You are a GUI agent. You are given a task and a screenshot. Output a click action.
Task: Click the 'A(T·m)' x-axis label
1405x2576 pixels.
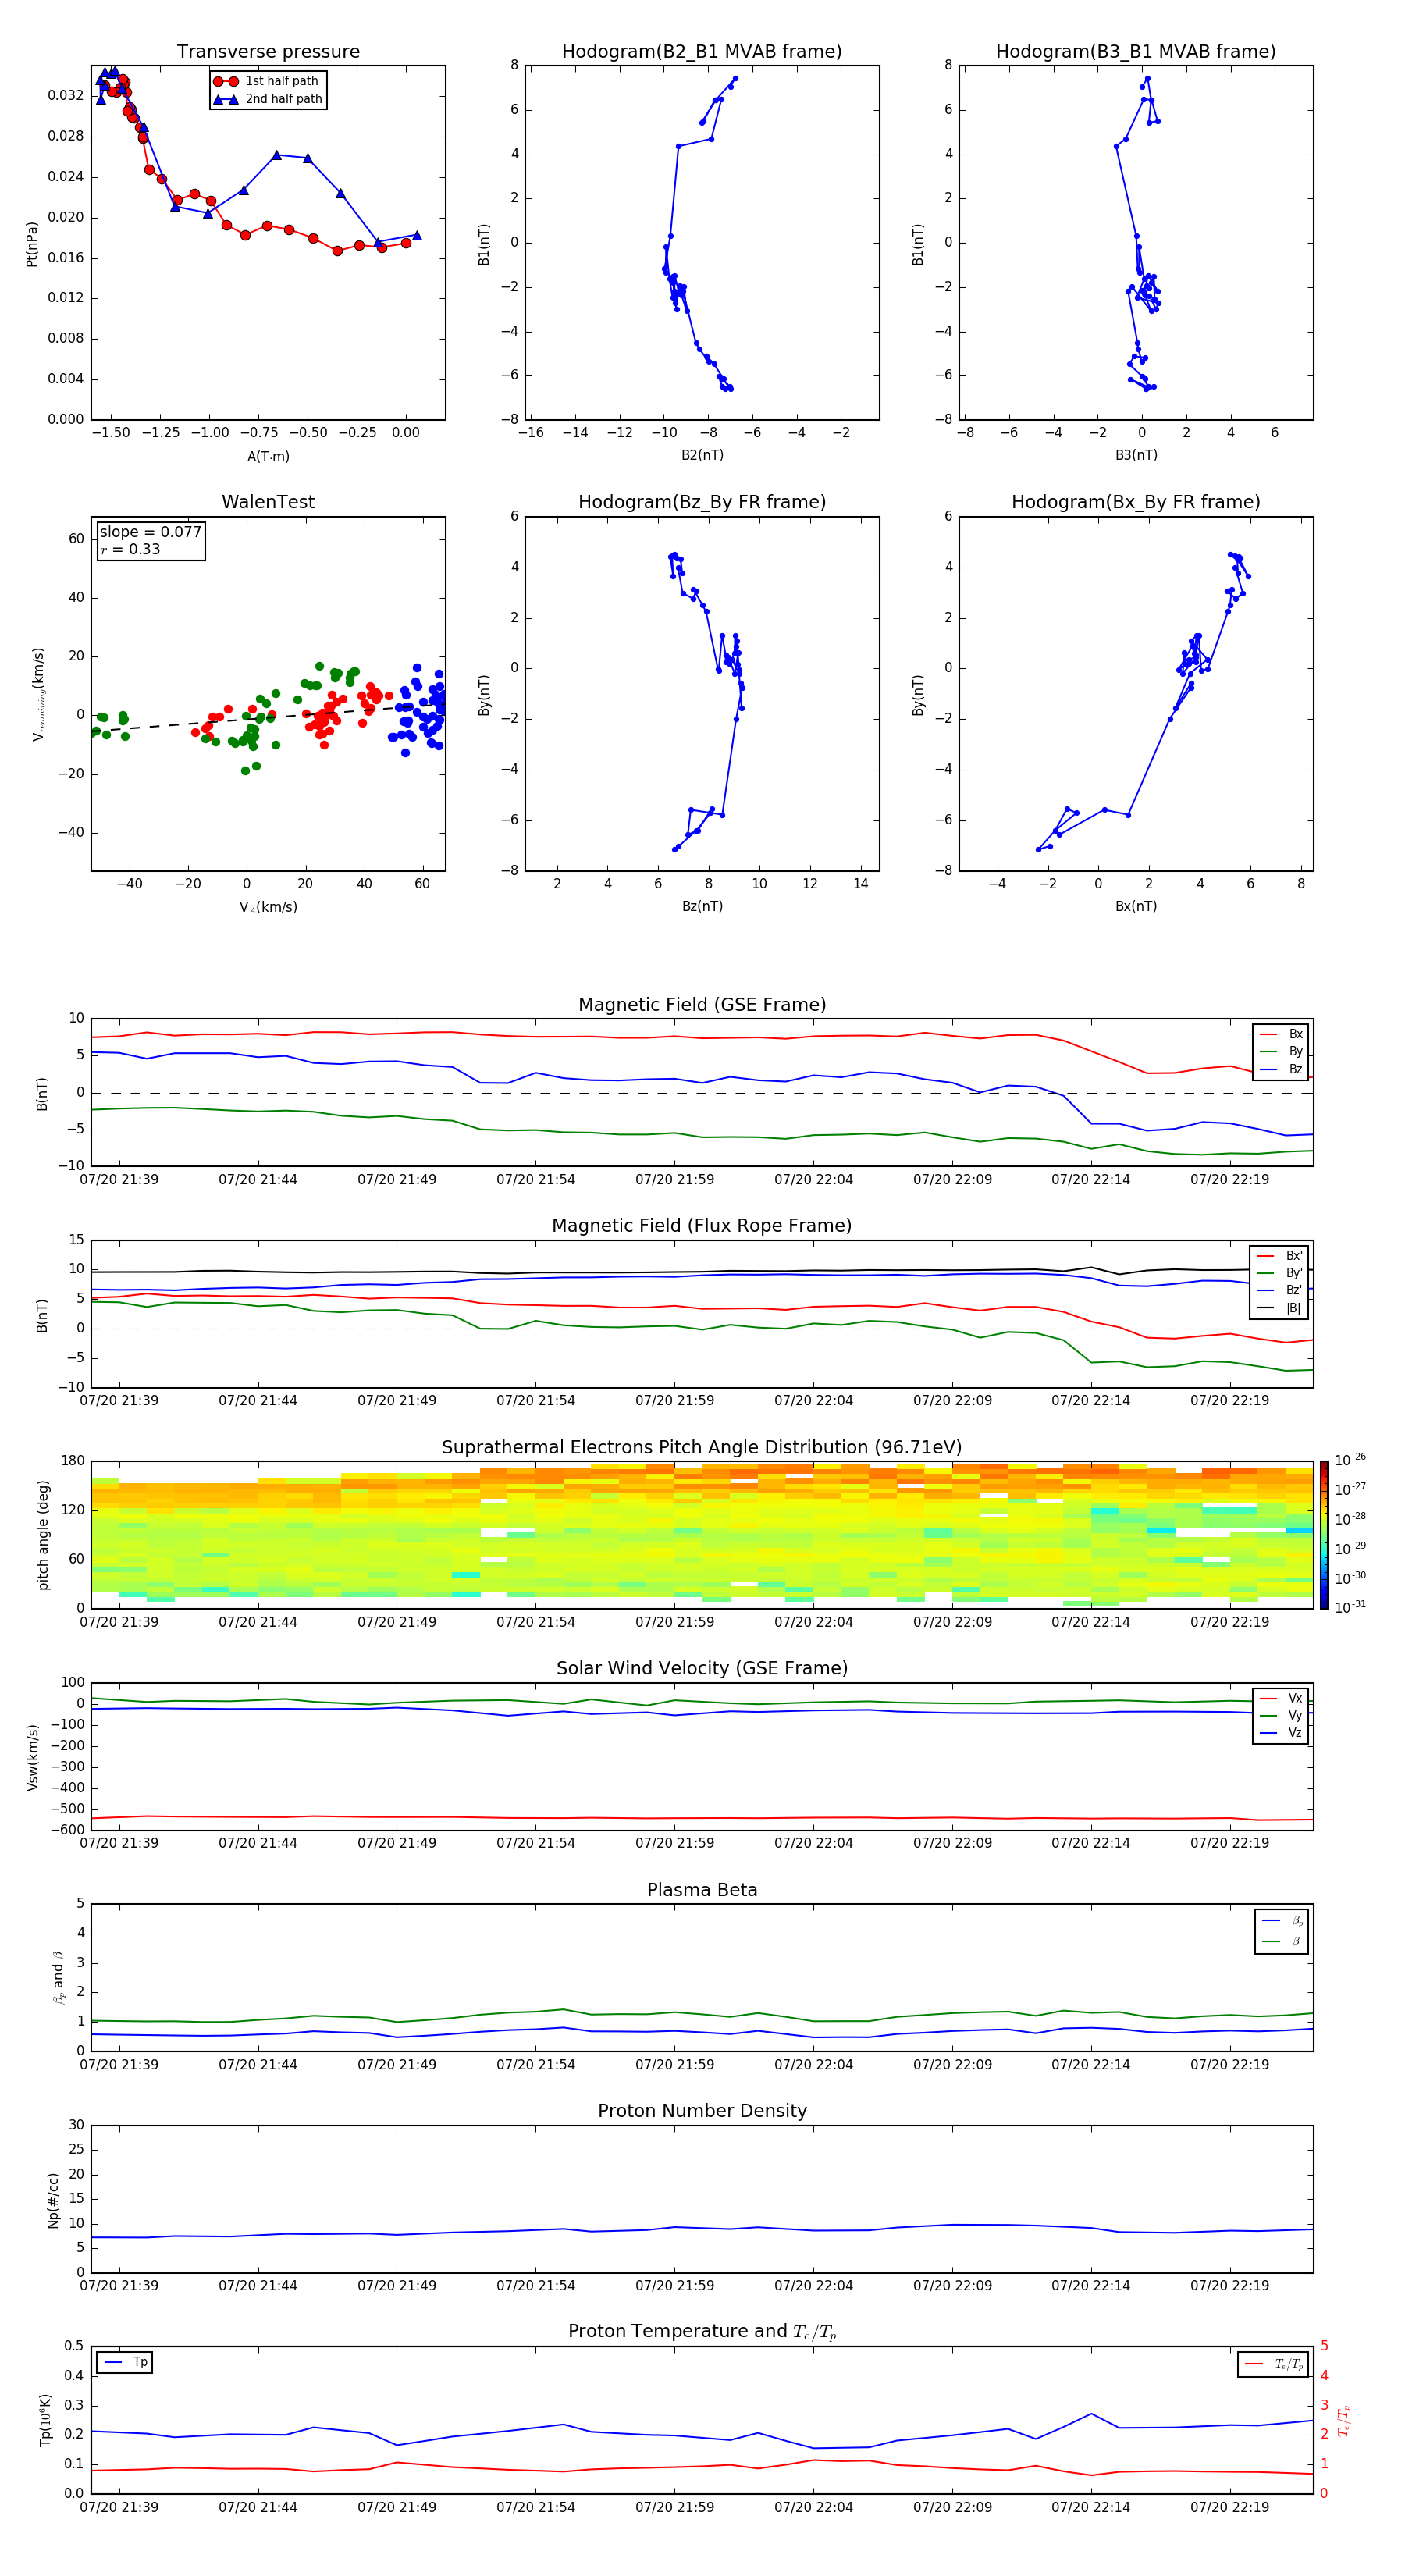[x=268, y=457]
